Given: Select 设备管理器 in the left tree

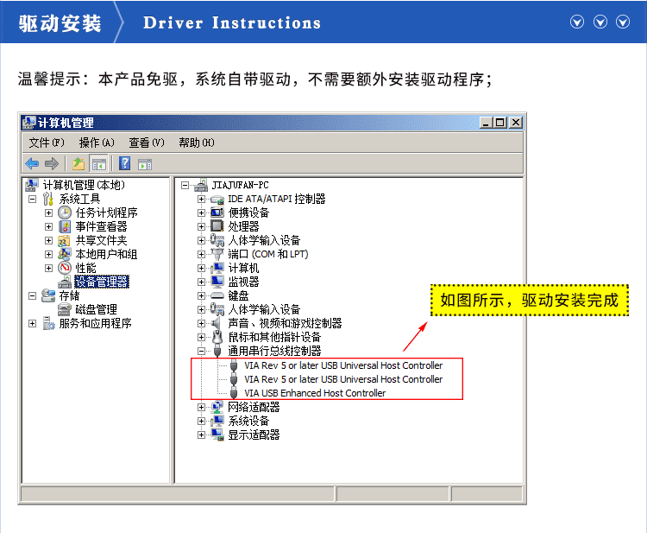Looking at the screenshot, I should pyautogui.click(x=102, y=282).
